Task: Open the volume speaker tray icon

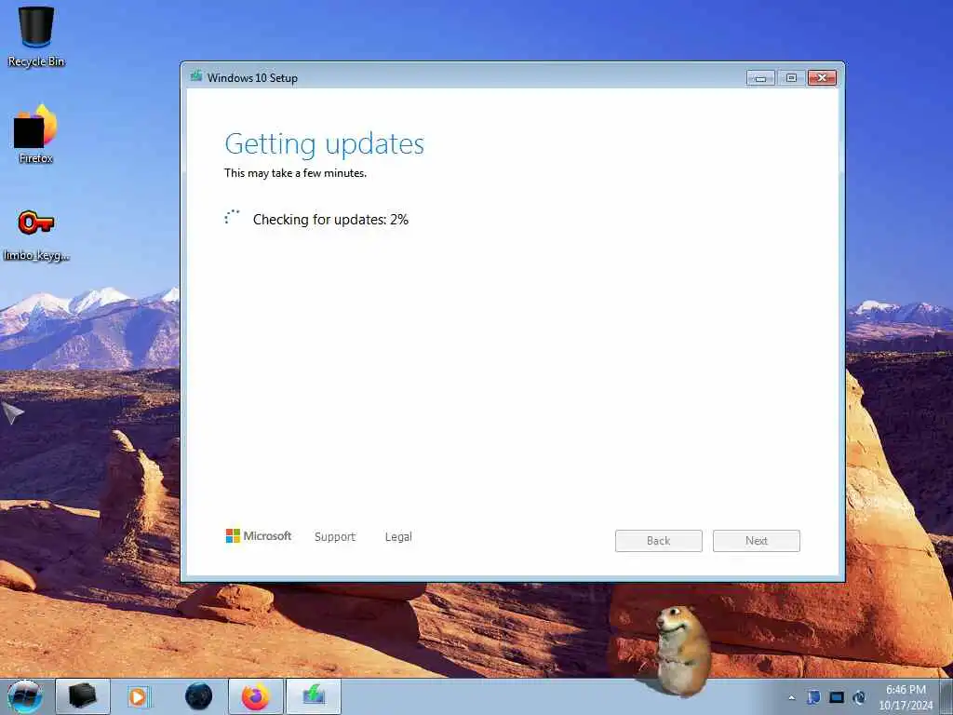Action: [859, 697]
